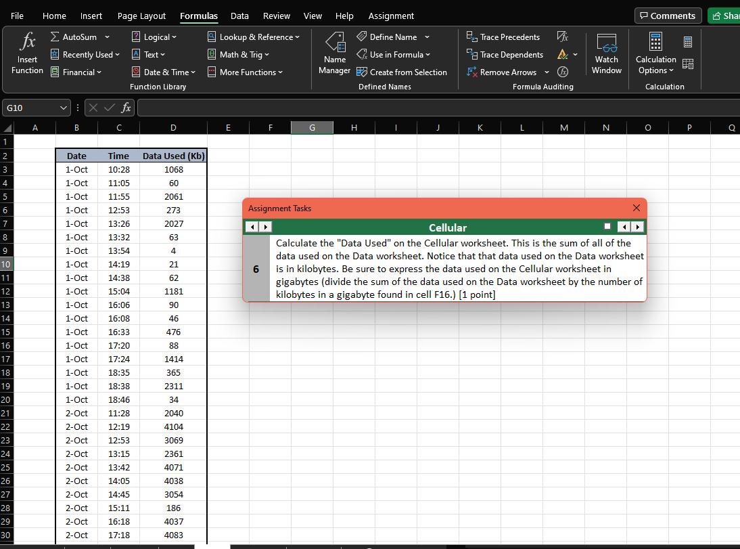This screenshot has width=740, height=549.
Task: Click Trace Precedents
Action: (x=503, y=37)
